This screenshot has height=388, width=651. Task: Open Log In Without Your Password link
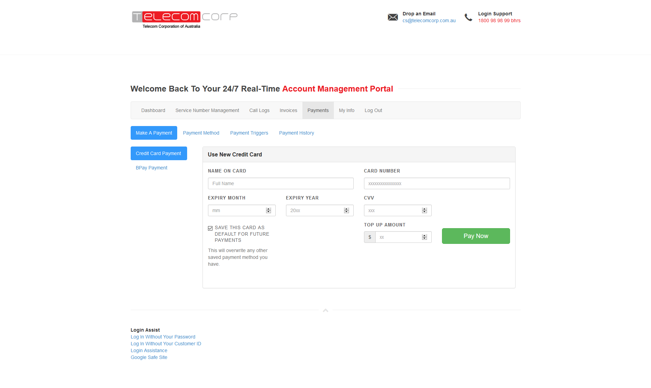(x=163, y=337)
